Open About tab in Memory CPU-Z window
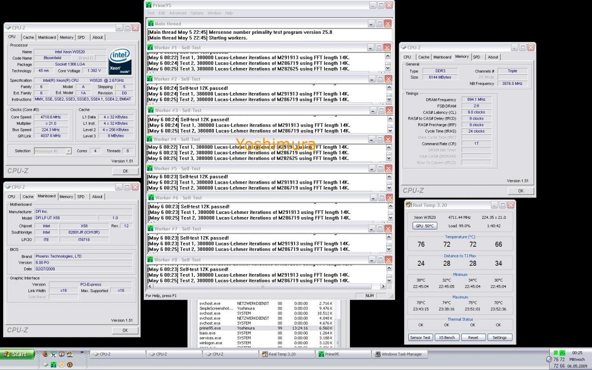 [493, 57]
